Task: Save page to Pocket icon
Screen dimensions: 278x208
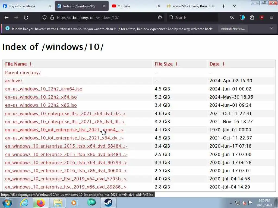Action: [232, 18]
